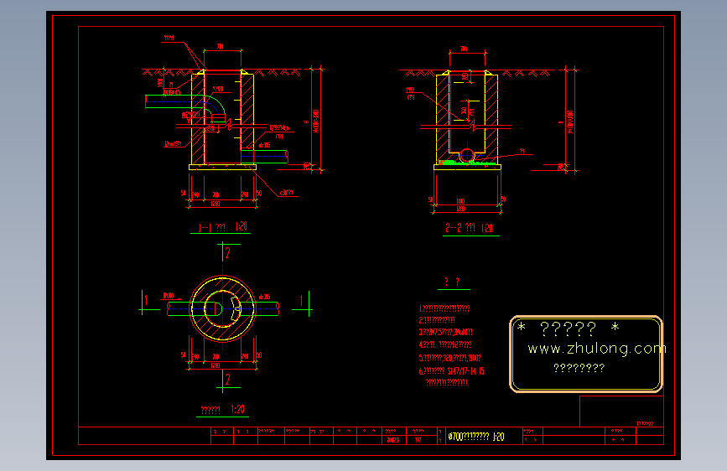This screenshot has width=727, height=471.
Task: Click section marker "1" left of plan view
Action: tap(146, 300)
